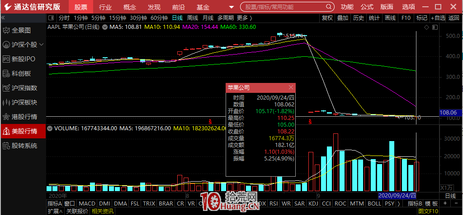Open 版面 menu
Viewport: 463px width, 215px height.
[x=387, y=7]
